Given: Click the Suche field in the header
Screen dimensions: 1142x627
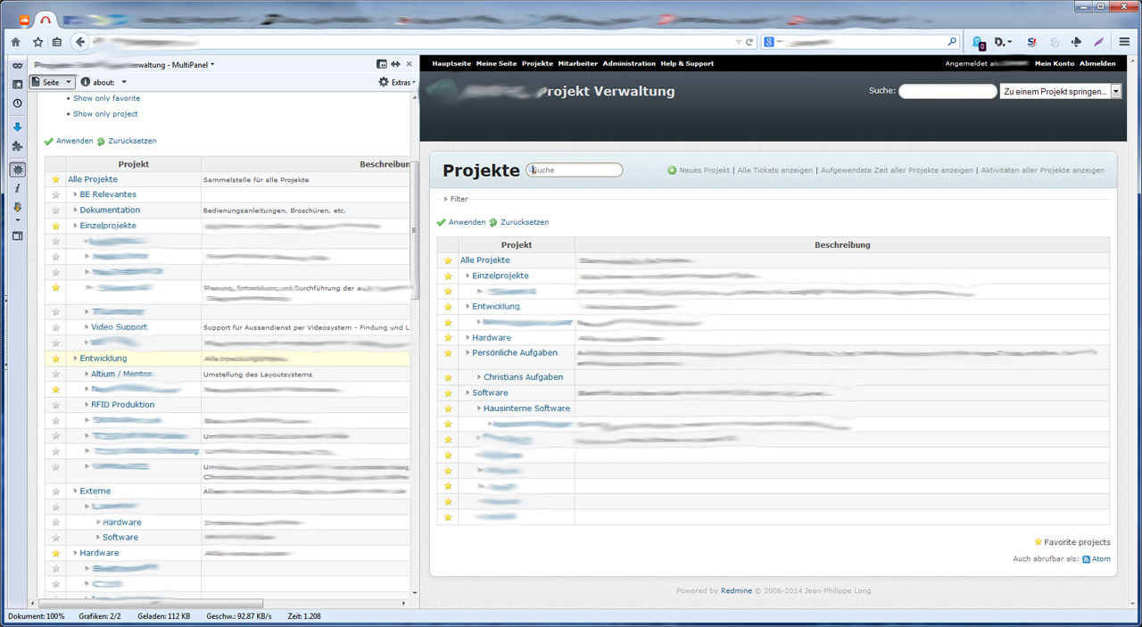Looking at the screenshot, I should 948,92.
